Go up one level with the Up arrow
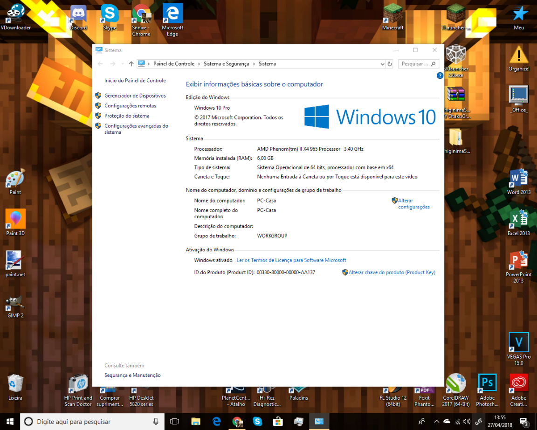Screen dimensions: 537x430 [x=131, y=64]
